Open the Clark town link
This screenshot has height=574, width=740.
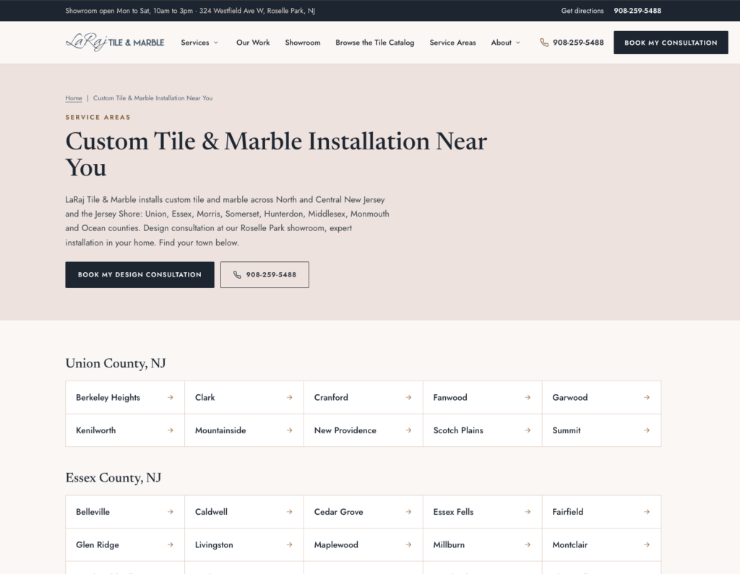pyautogui.click(x=244, y=398)
